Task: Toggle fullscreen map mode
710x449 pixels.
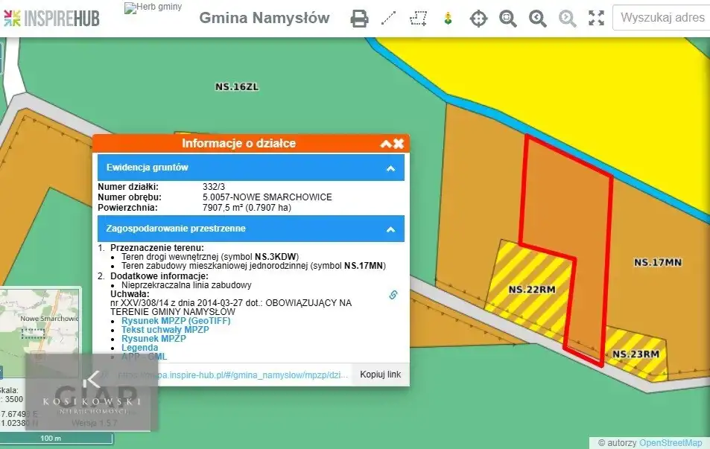Action: 596,19
